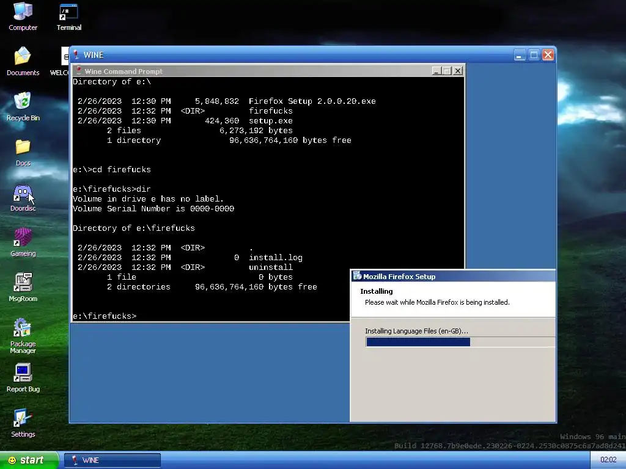Close the Wine Command Prompt window
The height and width of the screenshot is (469, 626).
458,71
